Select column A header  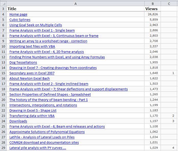pos(75,3)
